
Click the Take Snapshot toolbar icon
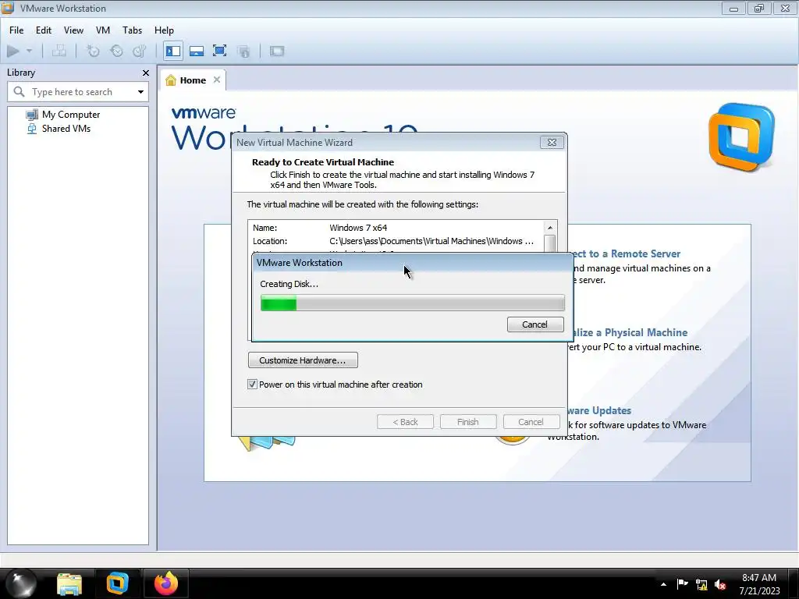click(93, 51)
